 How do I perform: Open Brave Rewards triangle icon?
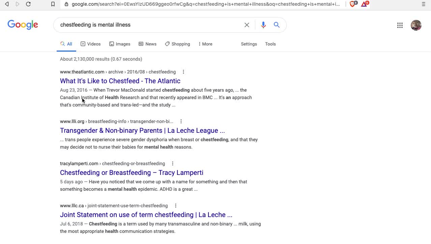364,4
